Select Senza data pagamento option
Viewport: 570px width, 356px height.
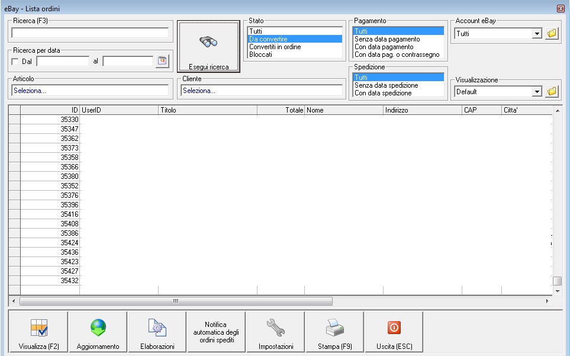[x=398, y=39]
